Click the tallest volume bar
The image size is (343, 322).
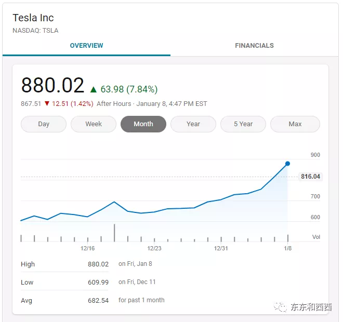point(114,233)
